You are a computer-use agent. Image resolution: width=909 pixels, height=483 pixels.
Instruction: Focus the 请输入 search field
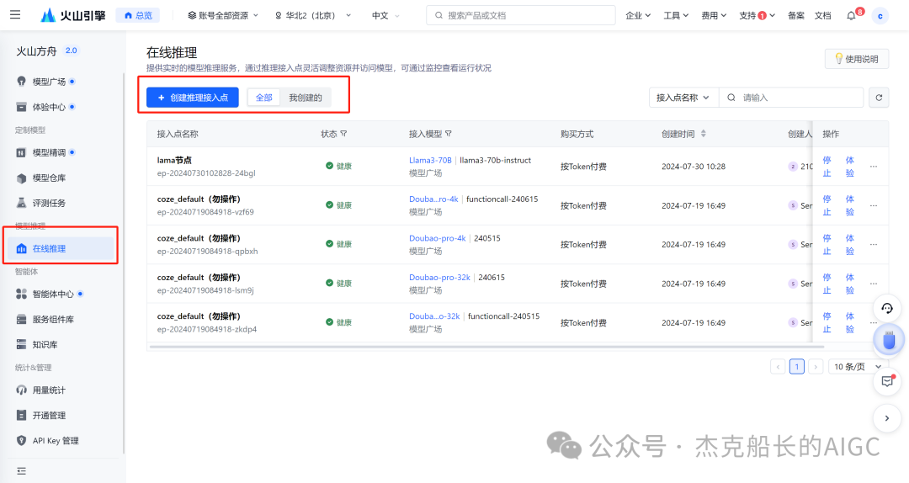click(791, 98)
